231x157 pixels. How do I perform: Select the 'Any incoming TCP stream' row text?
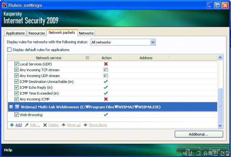tap(39, 70)
